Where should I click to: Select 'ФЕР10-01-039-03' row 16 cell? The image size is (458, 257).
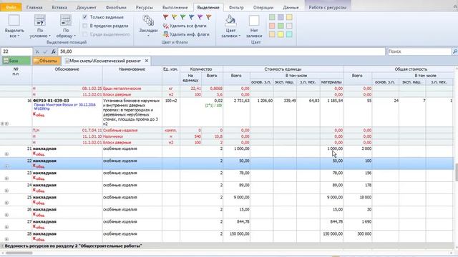[x=67, y=112]
